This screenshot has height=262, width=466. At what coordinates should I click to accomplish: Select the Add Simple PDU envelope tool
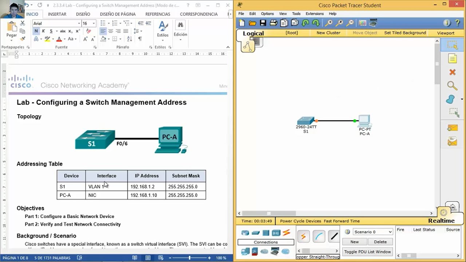[x=453, y=128]
